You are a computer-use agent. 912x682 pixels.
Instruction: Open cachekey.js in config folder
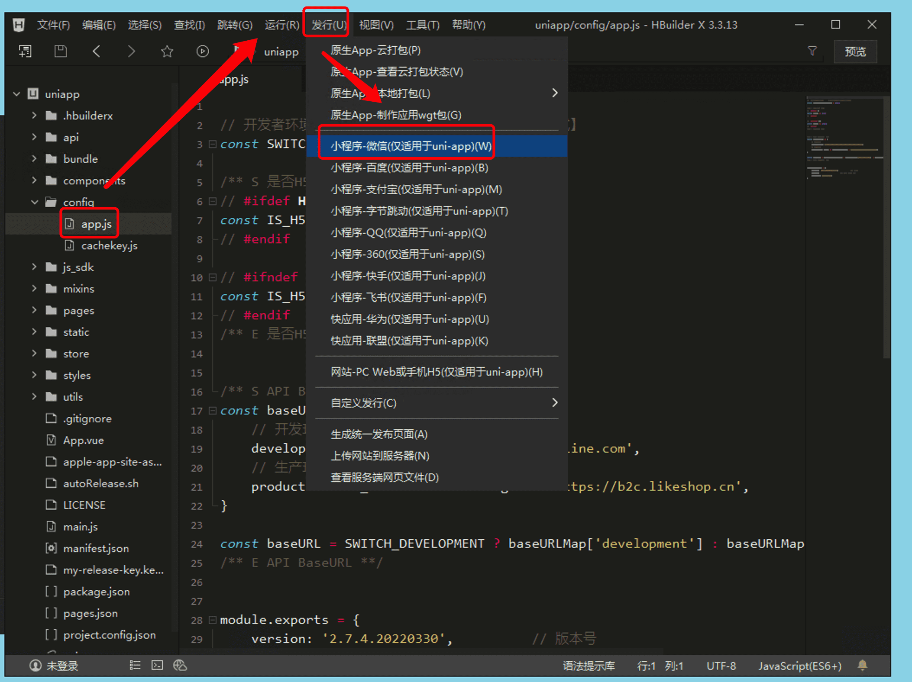(x=109, y=245)
